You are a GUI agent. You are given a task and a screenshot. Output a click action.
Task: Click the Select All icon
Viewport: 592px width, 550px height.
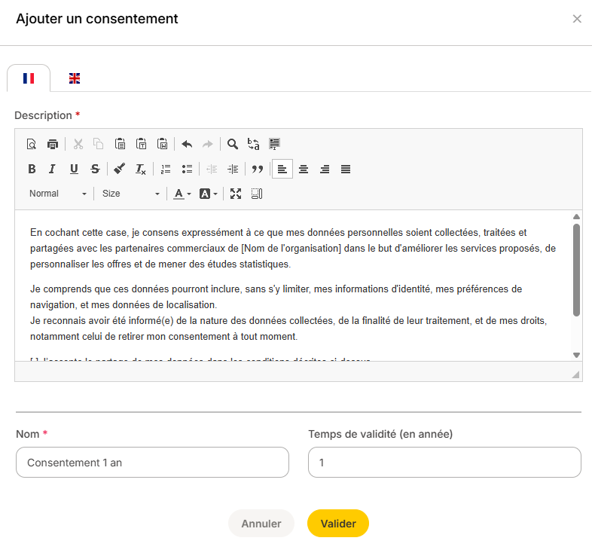[x=274, y=144]
